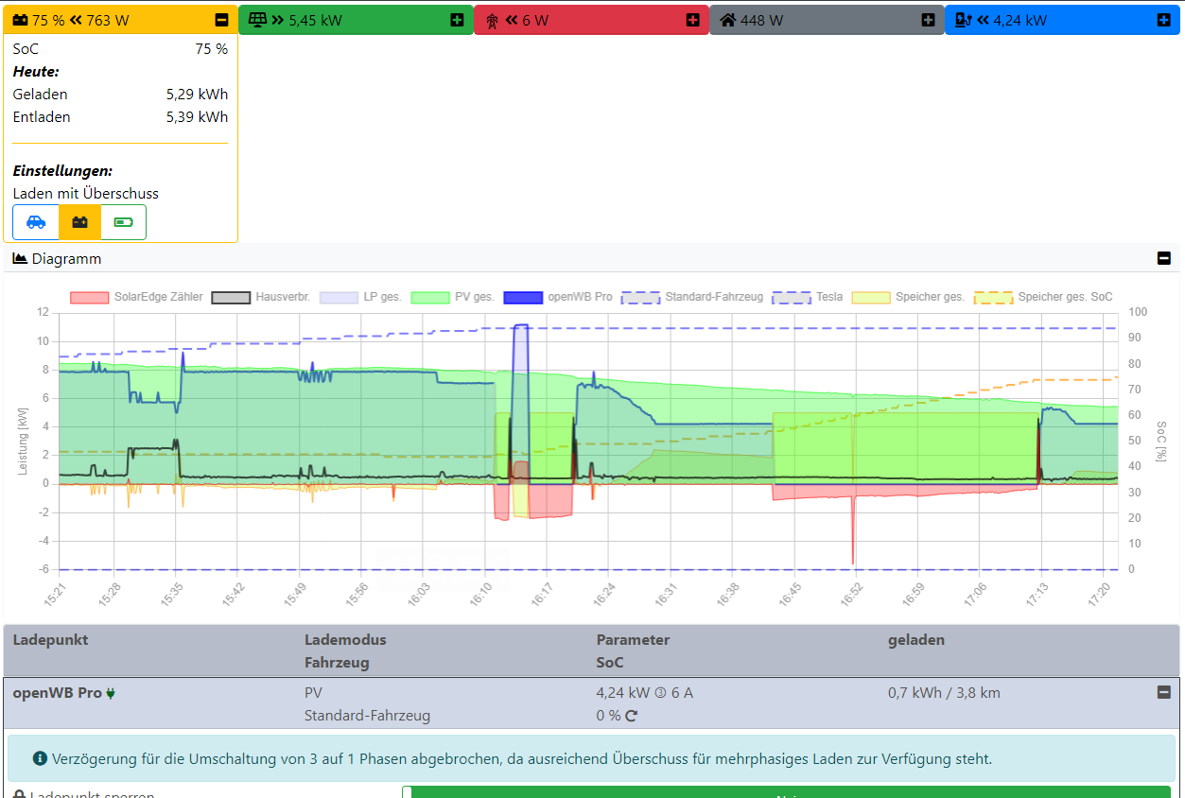1185x798 pixels.
Task: Select the green battery icon under Einstellungen
Action: [x=124, y=222]
